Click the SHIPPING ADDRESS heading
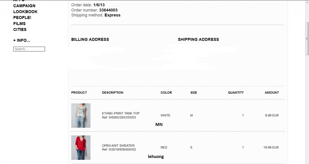Screen dimensions: 309x164 (x=198, y=39)
